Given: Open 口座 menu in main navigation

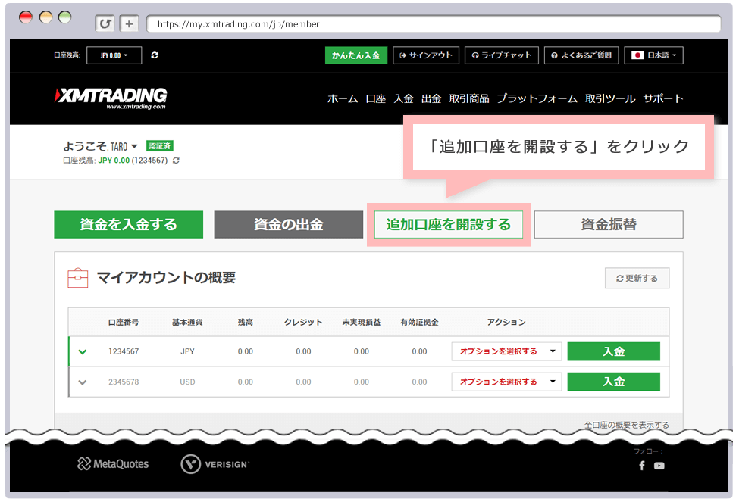Looking at the screenshot, I should pos(376,99).
